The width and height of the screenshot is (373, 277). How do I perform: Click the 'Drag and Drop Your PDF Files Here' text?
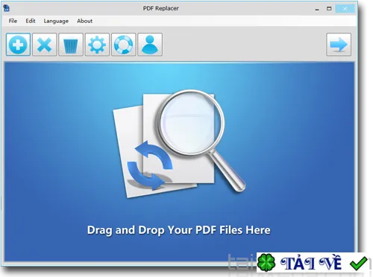click(x=179, y=230)
